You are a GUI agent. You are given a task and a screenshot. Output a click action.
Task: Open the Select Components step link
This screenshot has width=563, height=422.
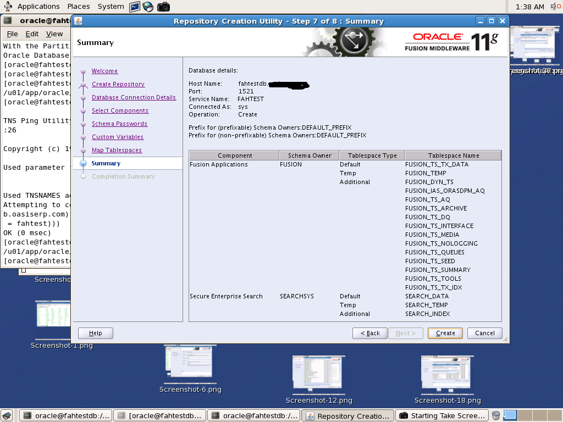[121, 110]
